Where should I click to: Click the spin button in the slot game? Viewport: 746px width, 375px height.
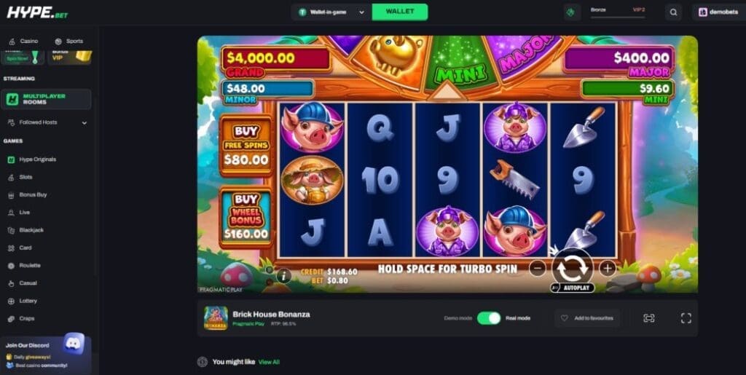click(573, 267)
